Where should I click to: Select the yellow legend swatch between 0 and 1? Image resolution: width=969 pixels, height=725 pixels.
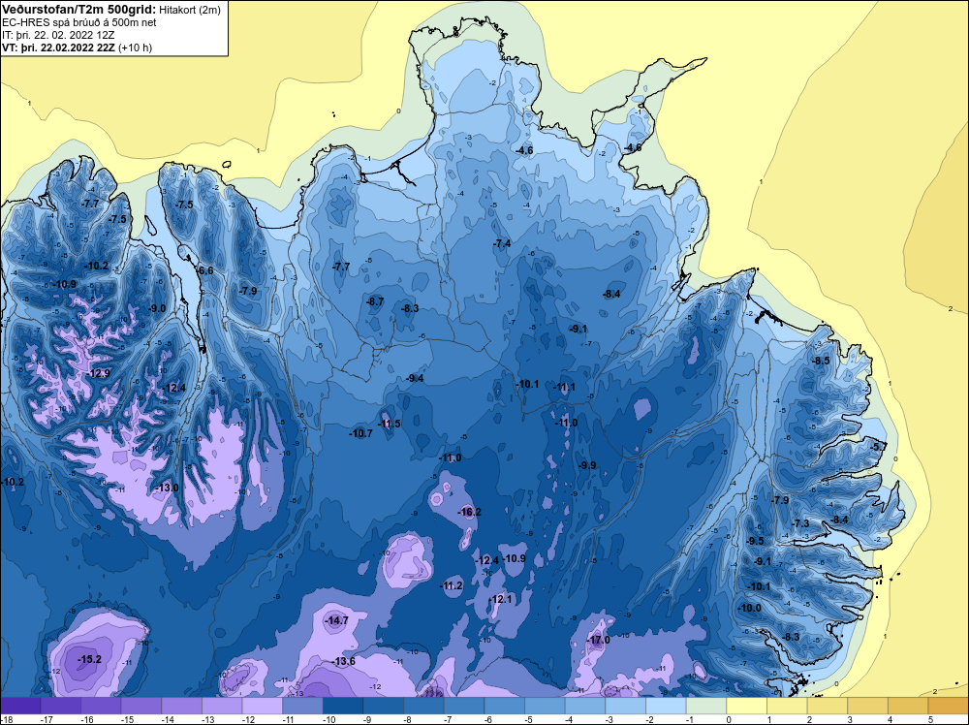[x=746, y=706]
